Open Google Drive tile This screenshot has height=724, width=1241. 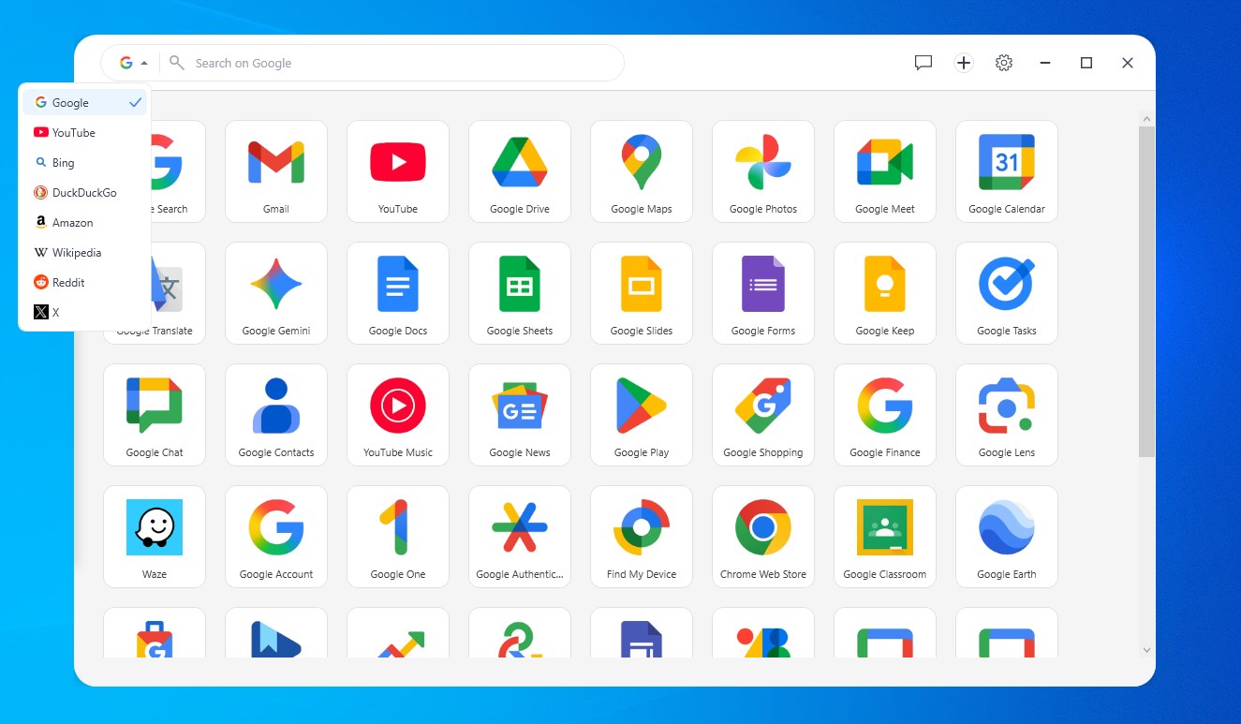pos(520,171)
